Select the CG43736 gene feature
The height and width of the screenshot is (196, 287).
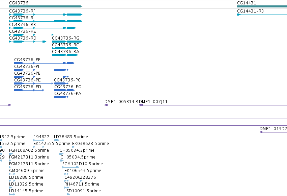click(x=46, y=6)
